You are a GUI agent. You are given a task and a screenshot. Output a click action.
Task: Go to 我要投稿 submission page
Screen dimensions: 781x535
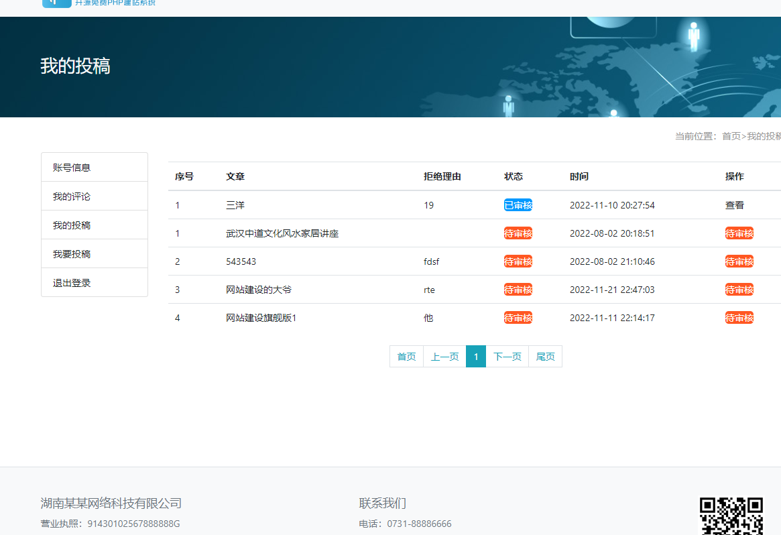pos(72,254)
